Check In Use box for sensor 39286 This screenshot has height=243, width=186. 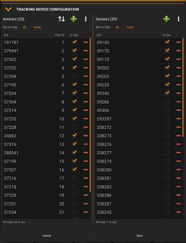point(167,102)
